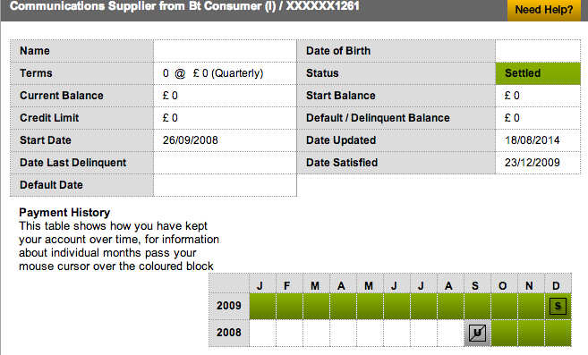Click the Date Updated value 18/08/2014

[x=533, y=140]
